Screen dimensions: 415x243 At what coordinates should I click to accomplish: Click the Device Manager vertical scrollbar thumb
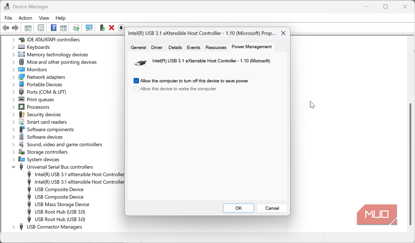point(410,164)
